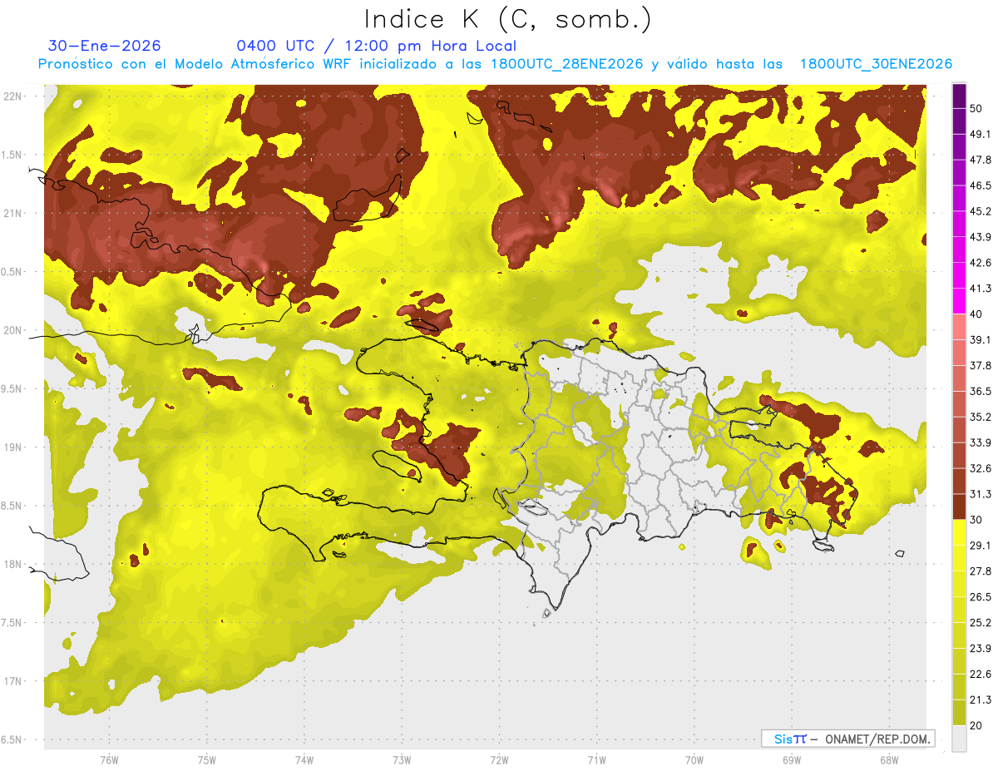998x771 pixels.
Task: Click the '72W' longitude label
Action: coord(499,760)
